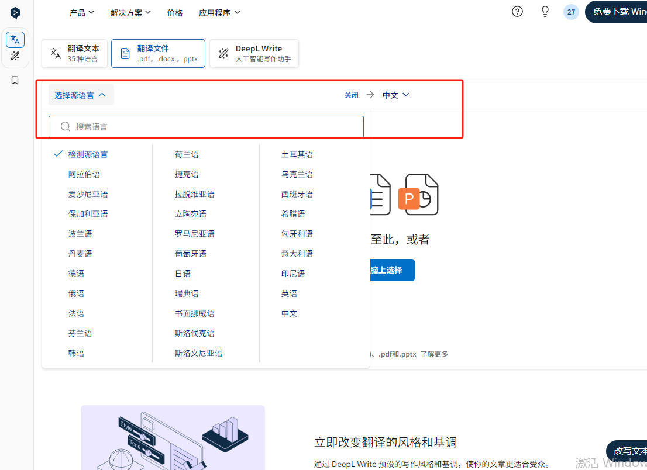
Task: Select 德语 as source language
Action: [x=76, y=274]
